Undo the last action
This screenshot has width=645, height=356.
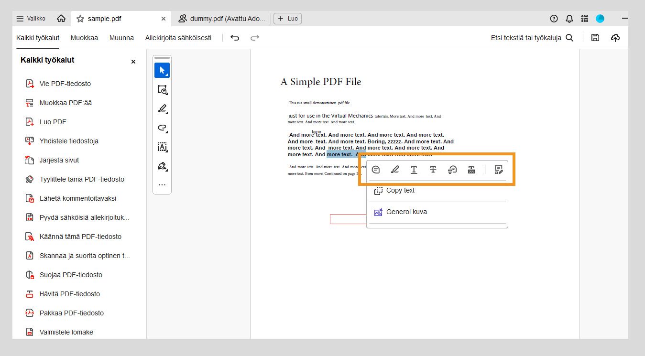pyautogui.click(x=235, y=38)
